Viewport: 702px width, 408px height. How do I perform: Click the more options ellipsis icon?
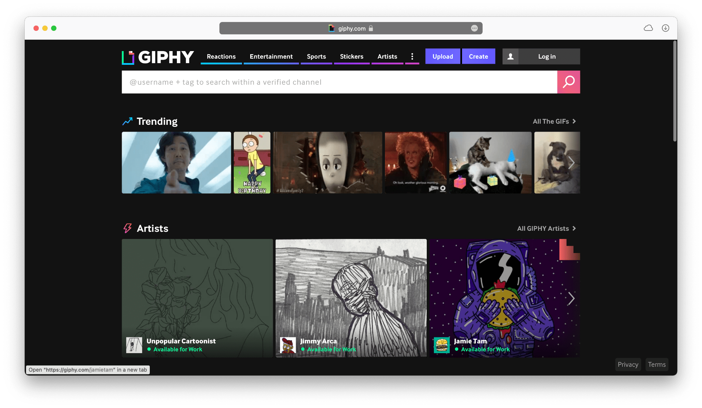tap(412, 56)
